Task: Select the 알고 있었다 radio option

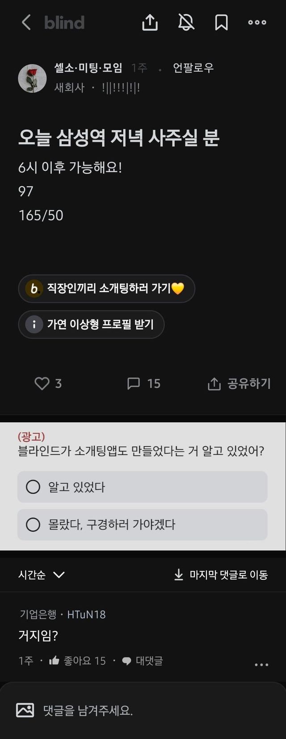Action: pos(142,487)
